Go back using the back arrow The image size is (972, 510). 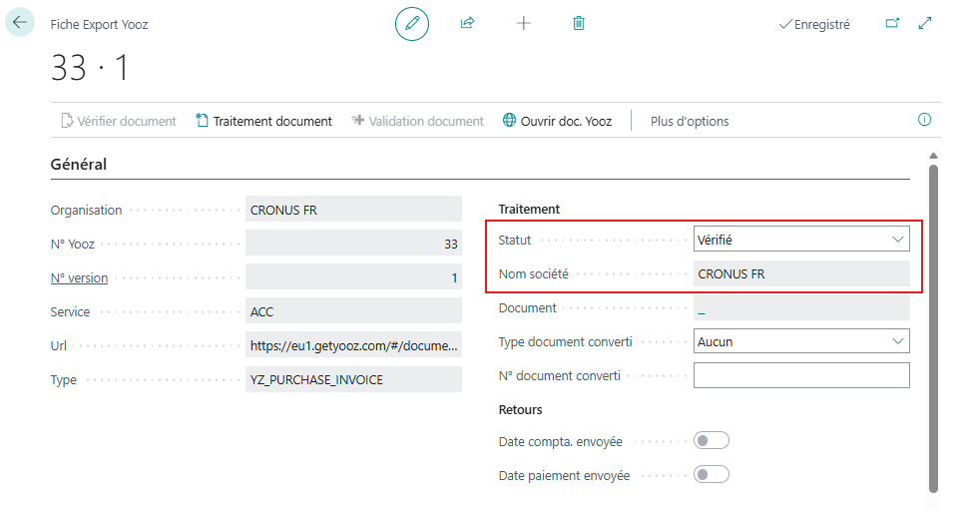click(20, 22)
